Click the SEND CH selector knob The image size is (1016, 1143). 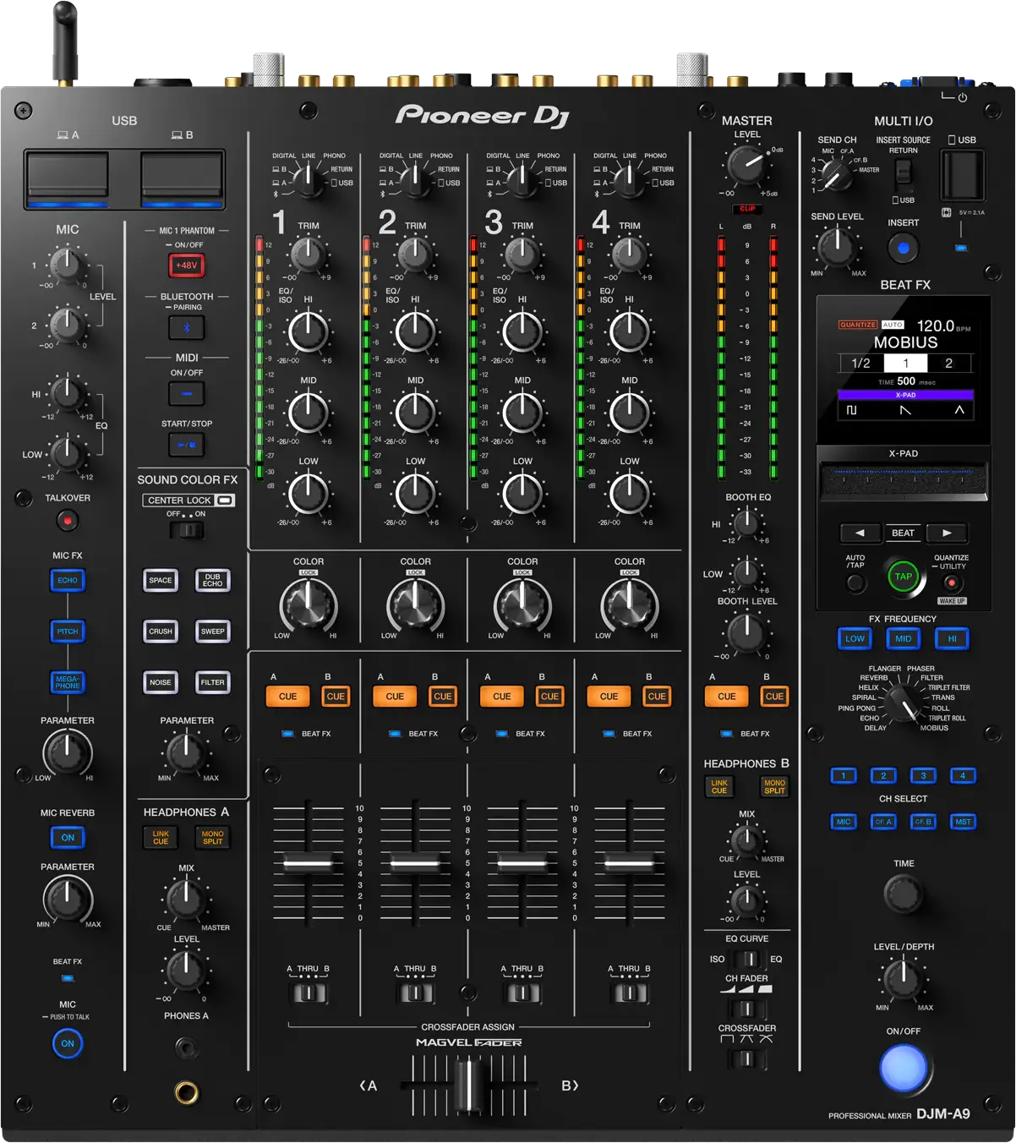[x=837, y=175]
